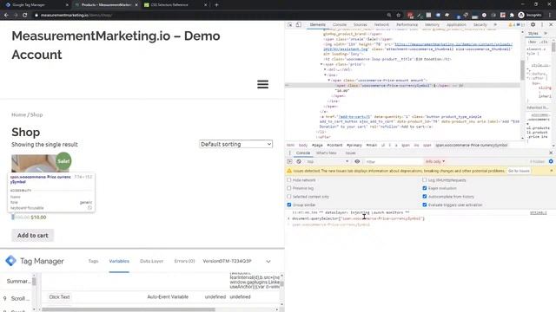Enable Hide network checkbox
Image resolution: width=556 pixels, height=312 pixels.
click(289, 180)
